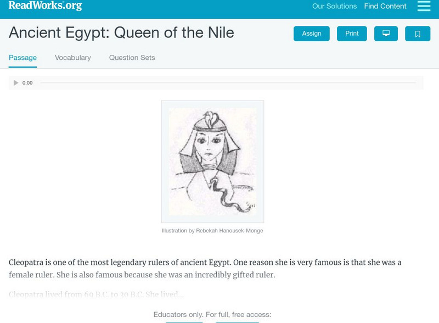Open the Find Content link
Screen dimensions: 439x323
click(385, 7)
